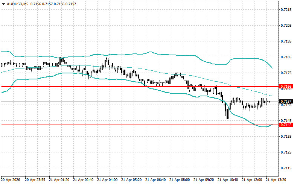The image size is (294, 184).
Task: Pick the 0.7215 price scale value
Action: (x=286, y=9)
